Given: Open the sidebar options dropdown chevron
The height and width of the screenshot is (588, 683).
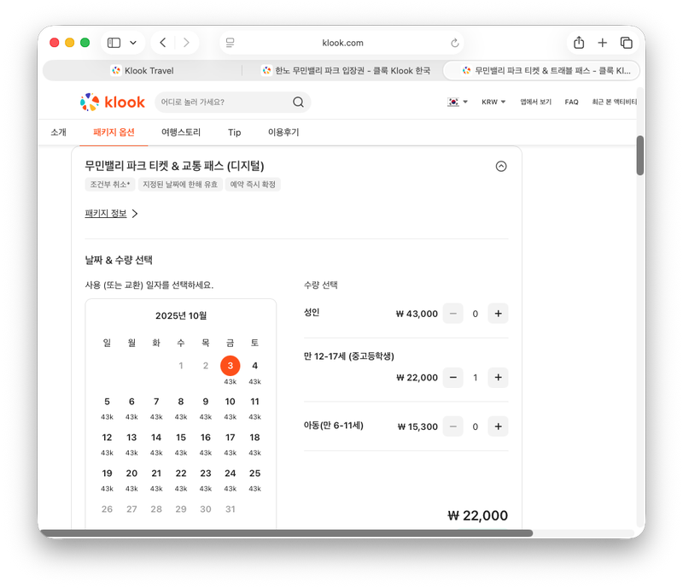Looking at the screenshot, I should click(x=133, y=43).
